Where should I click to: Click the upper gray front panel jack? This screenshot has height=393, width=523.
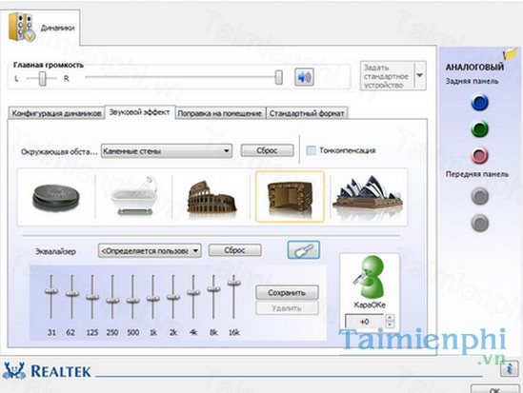tap(480, 196)
